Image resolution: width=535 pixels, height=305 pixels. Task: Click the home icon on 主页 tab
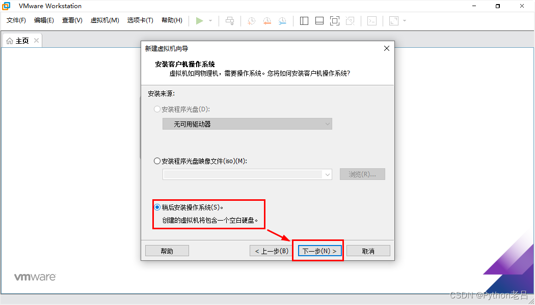(x=10, y=41)
